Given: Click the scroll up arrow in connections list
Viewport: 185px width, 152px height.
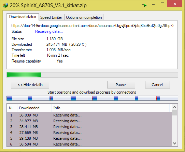Looking at the screenshot, I should [x=174, y=107].
